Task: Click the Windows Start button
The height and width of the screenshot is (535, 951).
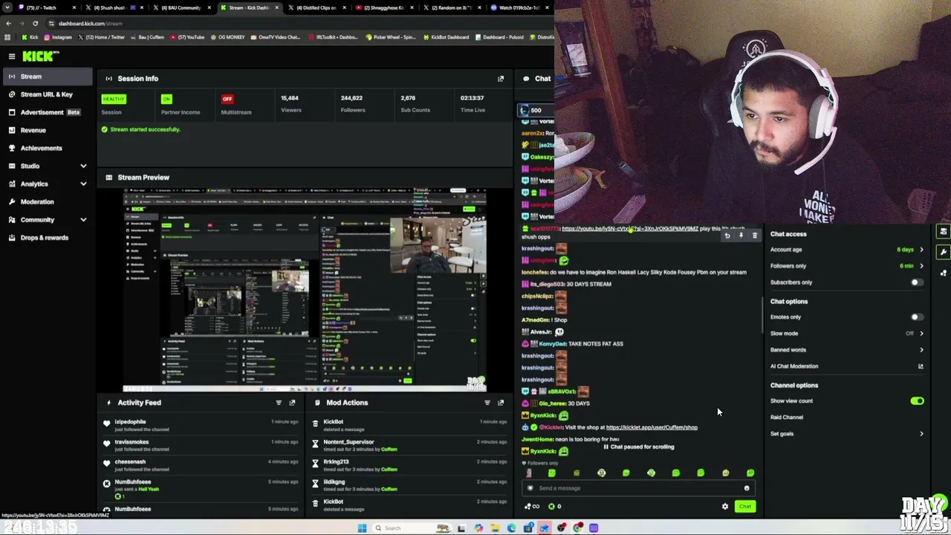Action: pyautogui.click(x=362, y=528)
